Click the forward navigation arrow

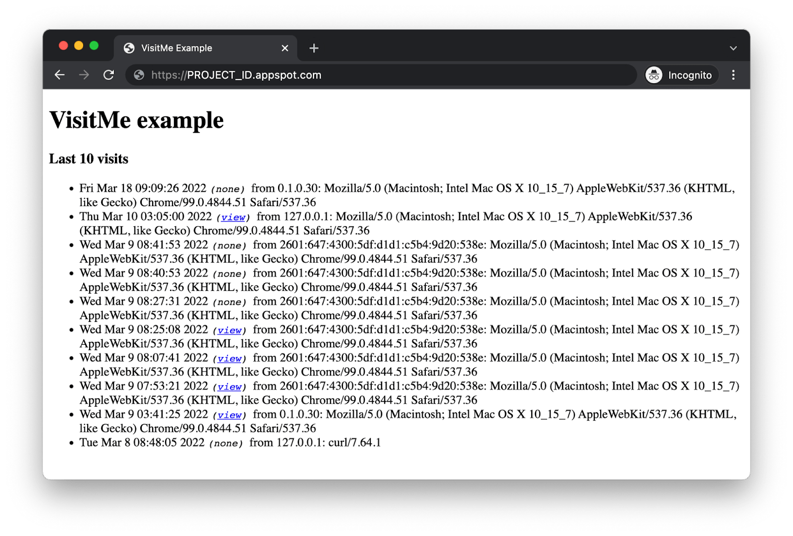(84, 75)
